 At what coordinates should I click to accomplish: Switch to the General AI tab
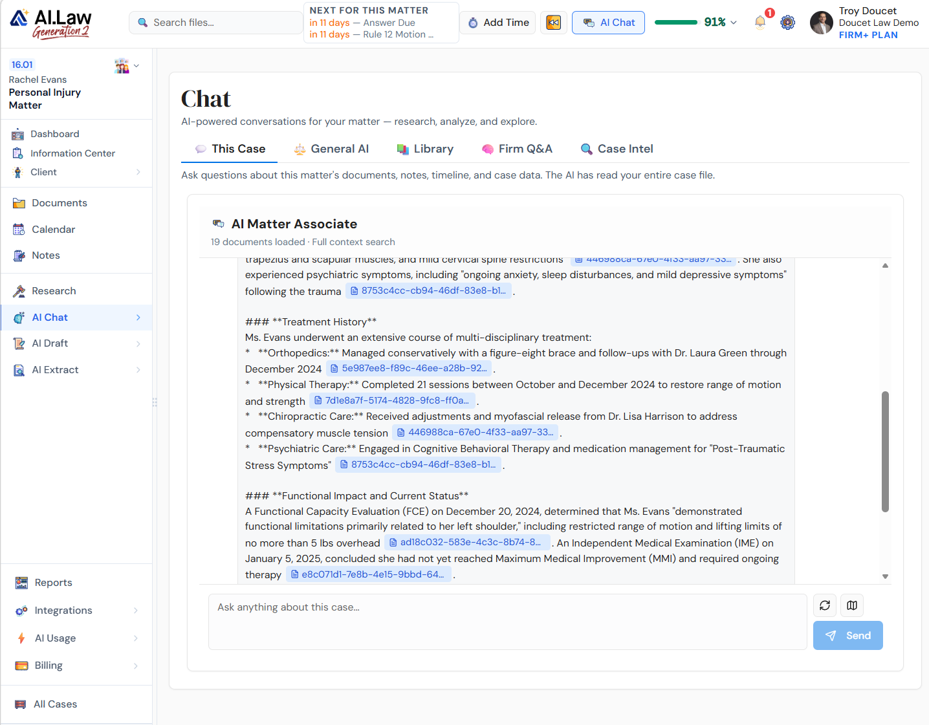331,149
